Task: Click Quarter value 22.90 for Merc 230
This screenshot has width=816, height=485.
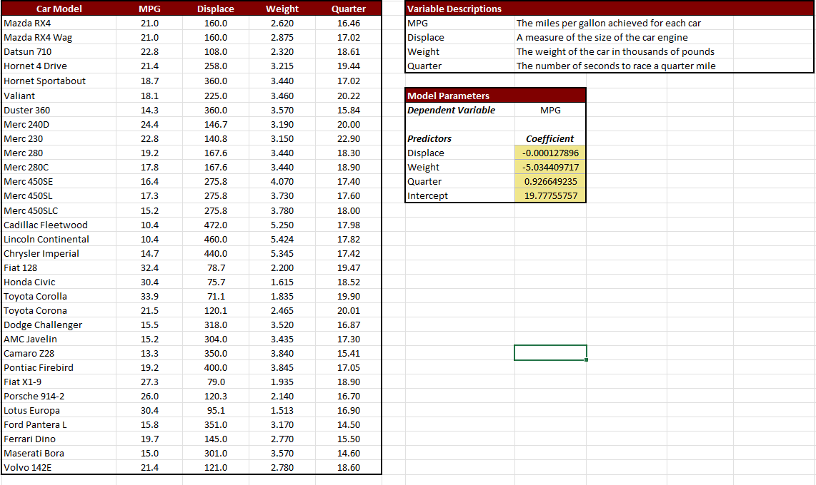Action: click(348, 138)
